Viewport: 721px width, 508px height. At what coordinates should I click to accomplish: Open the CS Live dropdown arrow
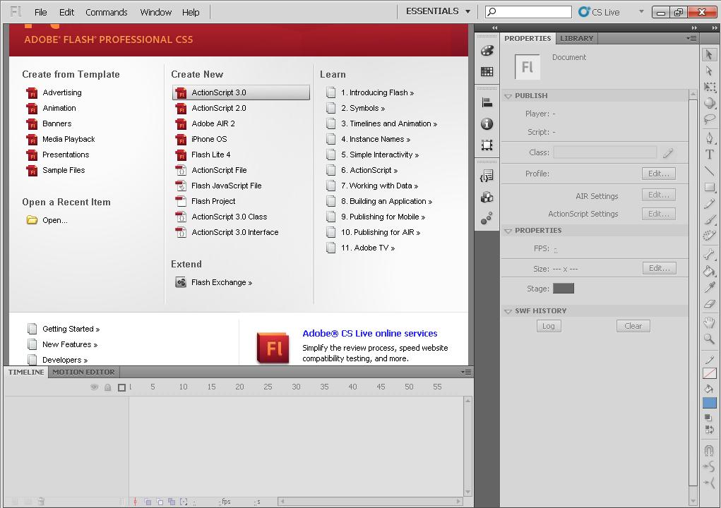coord(641,11)
